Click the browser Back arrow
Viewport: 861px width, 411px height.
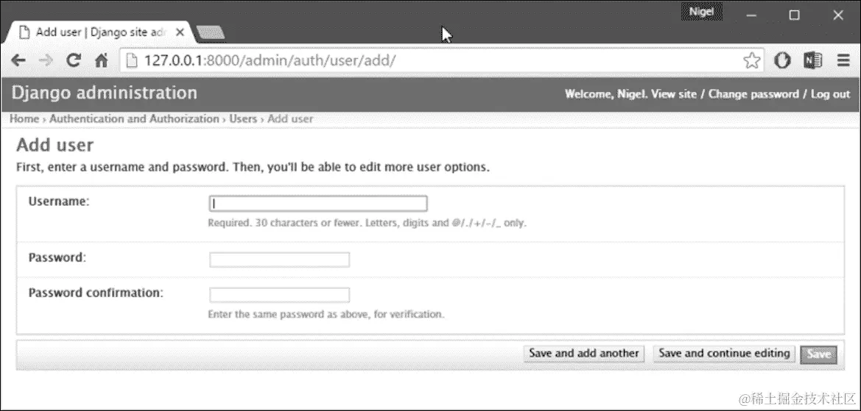18,60
